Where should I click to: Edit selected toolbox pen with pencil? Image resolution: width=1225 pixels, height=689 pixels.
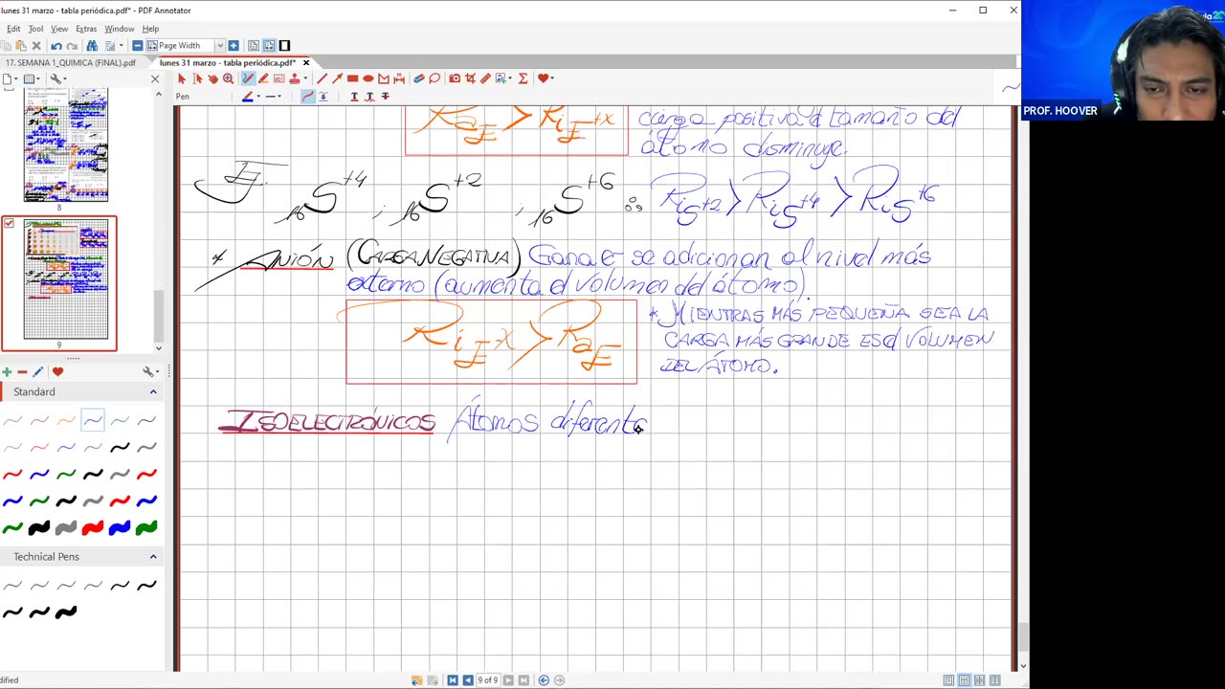(x=37, y=371)
